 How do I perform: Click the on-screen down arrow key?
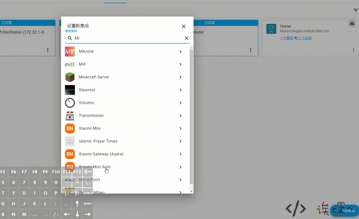77,214
